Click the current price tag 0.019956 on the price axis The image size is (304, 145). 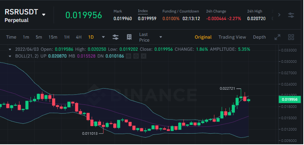[x=290, y=100]
